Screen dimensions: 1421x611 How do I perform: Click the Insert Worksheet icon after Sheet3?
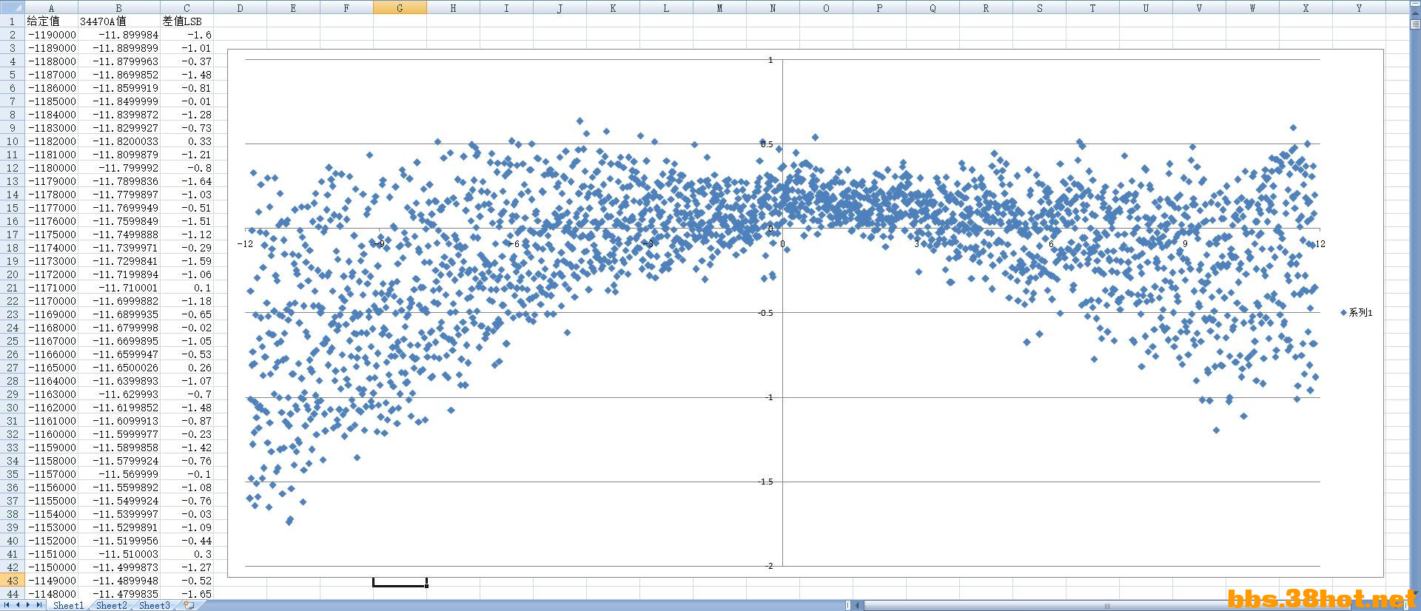[x=189, y=605]
